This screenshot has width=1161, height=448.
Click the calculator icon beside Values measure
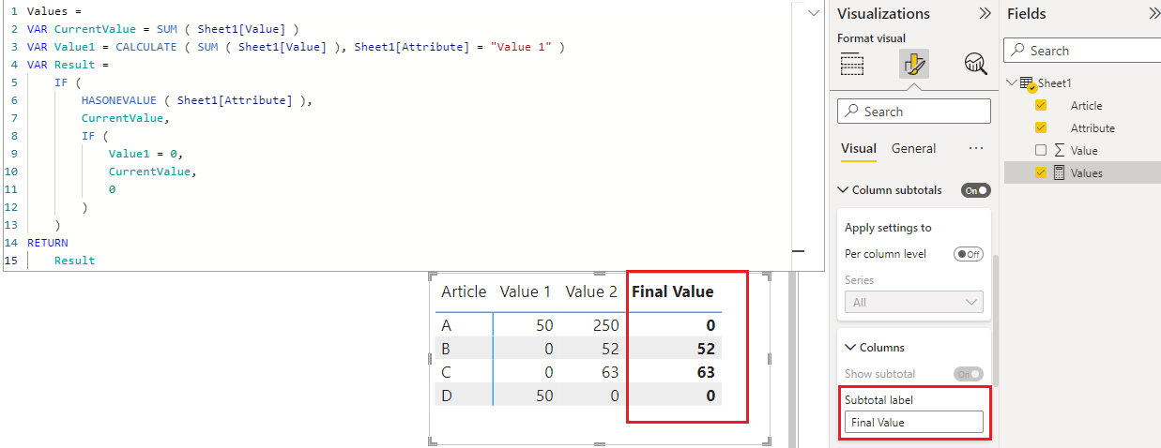tap(1060, 172)
